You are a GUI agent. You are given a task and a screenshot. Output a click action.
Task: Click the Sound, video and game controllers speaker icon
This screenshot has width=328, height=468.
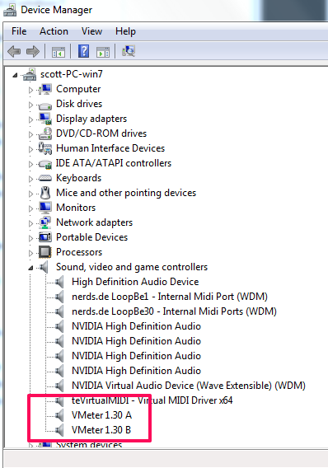pyautogui.click(x=44, y=267)
